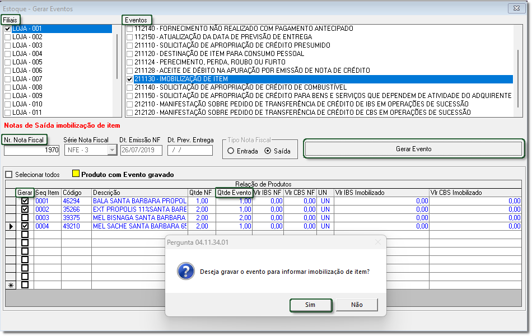The image size is (532, 336).
Task: Click LOJA - 010 in Filiais list
Action: pos(27,104)
